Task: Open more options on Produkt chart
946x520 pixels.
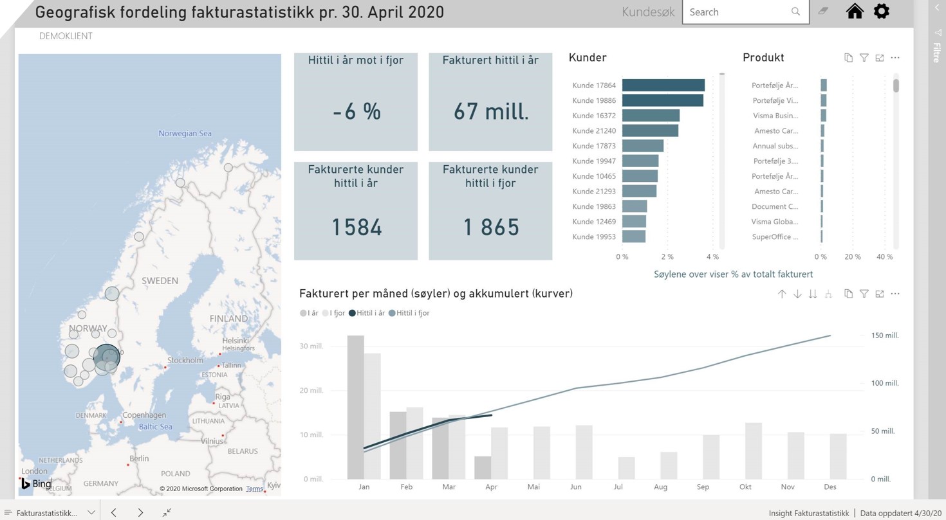Action: point(895,58)
